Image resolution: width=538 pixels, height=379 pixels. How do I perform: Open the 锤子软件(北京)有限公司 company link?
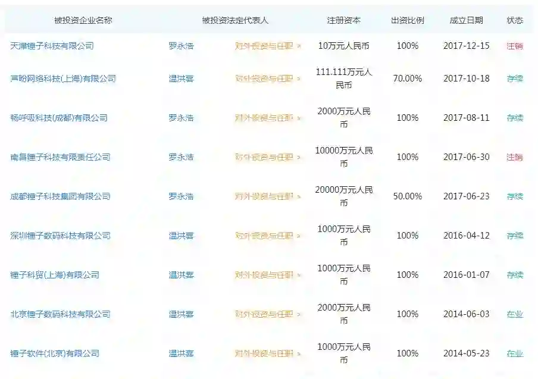55,353
